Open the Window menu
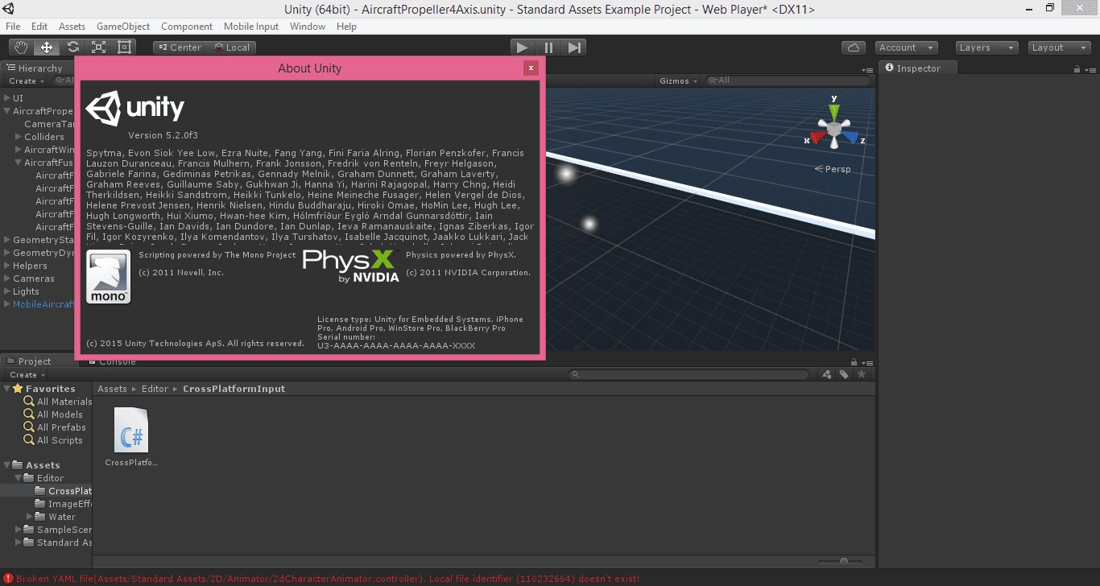1100x586 pixels. [308, 27]
